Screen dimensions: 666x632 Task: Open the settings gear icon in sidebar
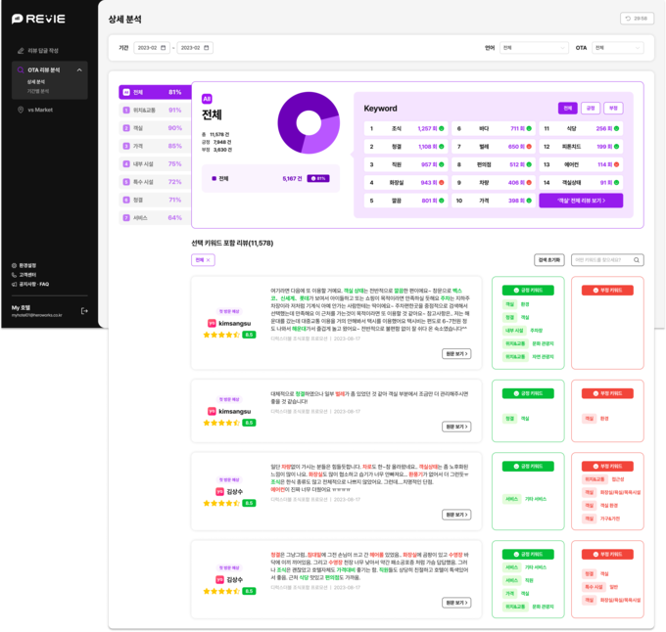(14, 265)
